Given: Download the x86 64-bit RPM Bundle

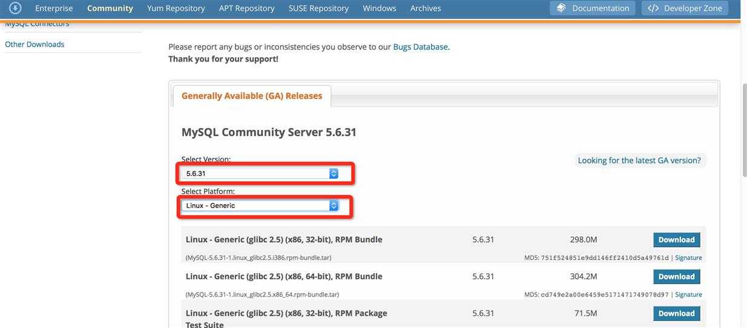Looking at the screenshot, I should 677,277.
